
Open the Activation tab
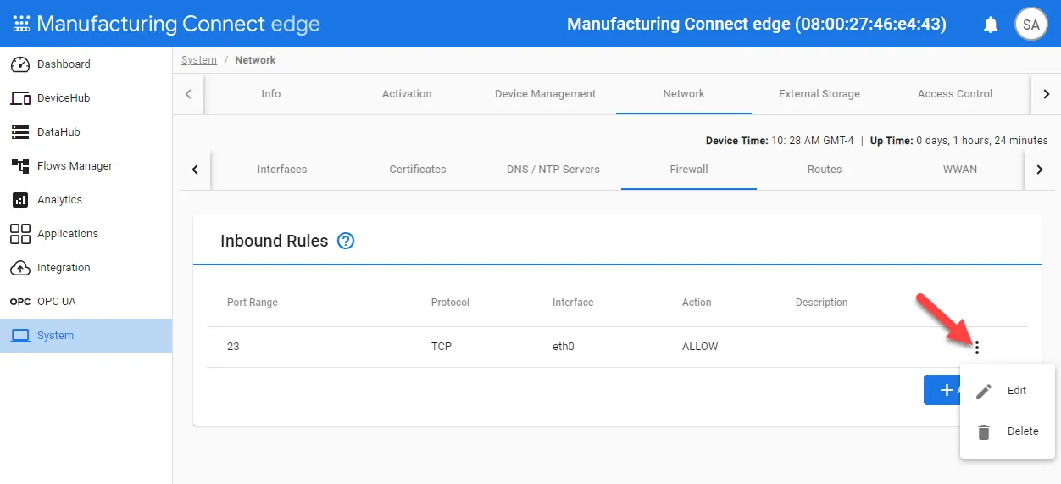[407, 94]
